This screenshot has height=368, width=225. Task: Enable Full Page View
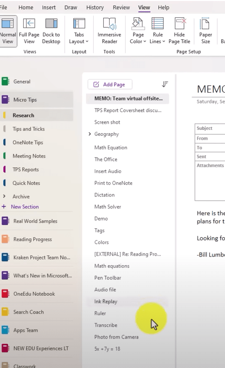coord(29,31)
